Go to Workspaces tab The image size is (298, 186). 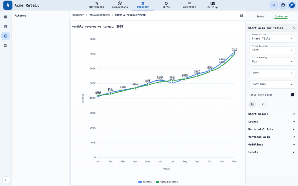click(97, 5)
